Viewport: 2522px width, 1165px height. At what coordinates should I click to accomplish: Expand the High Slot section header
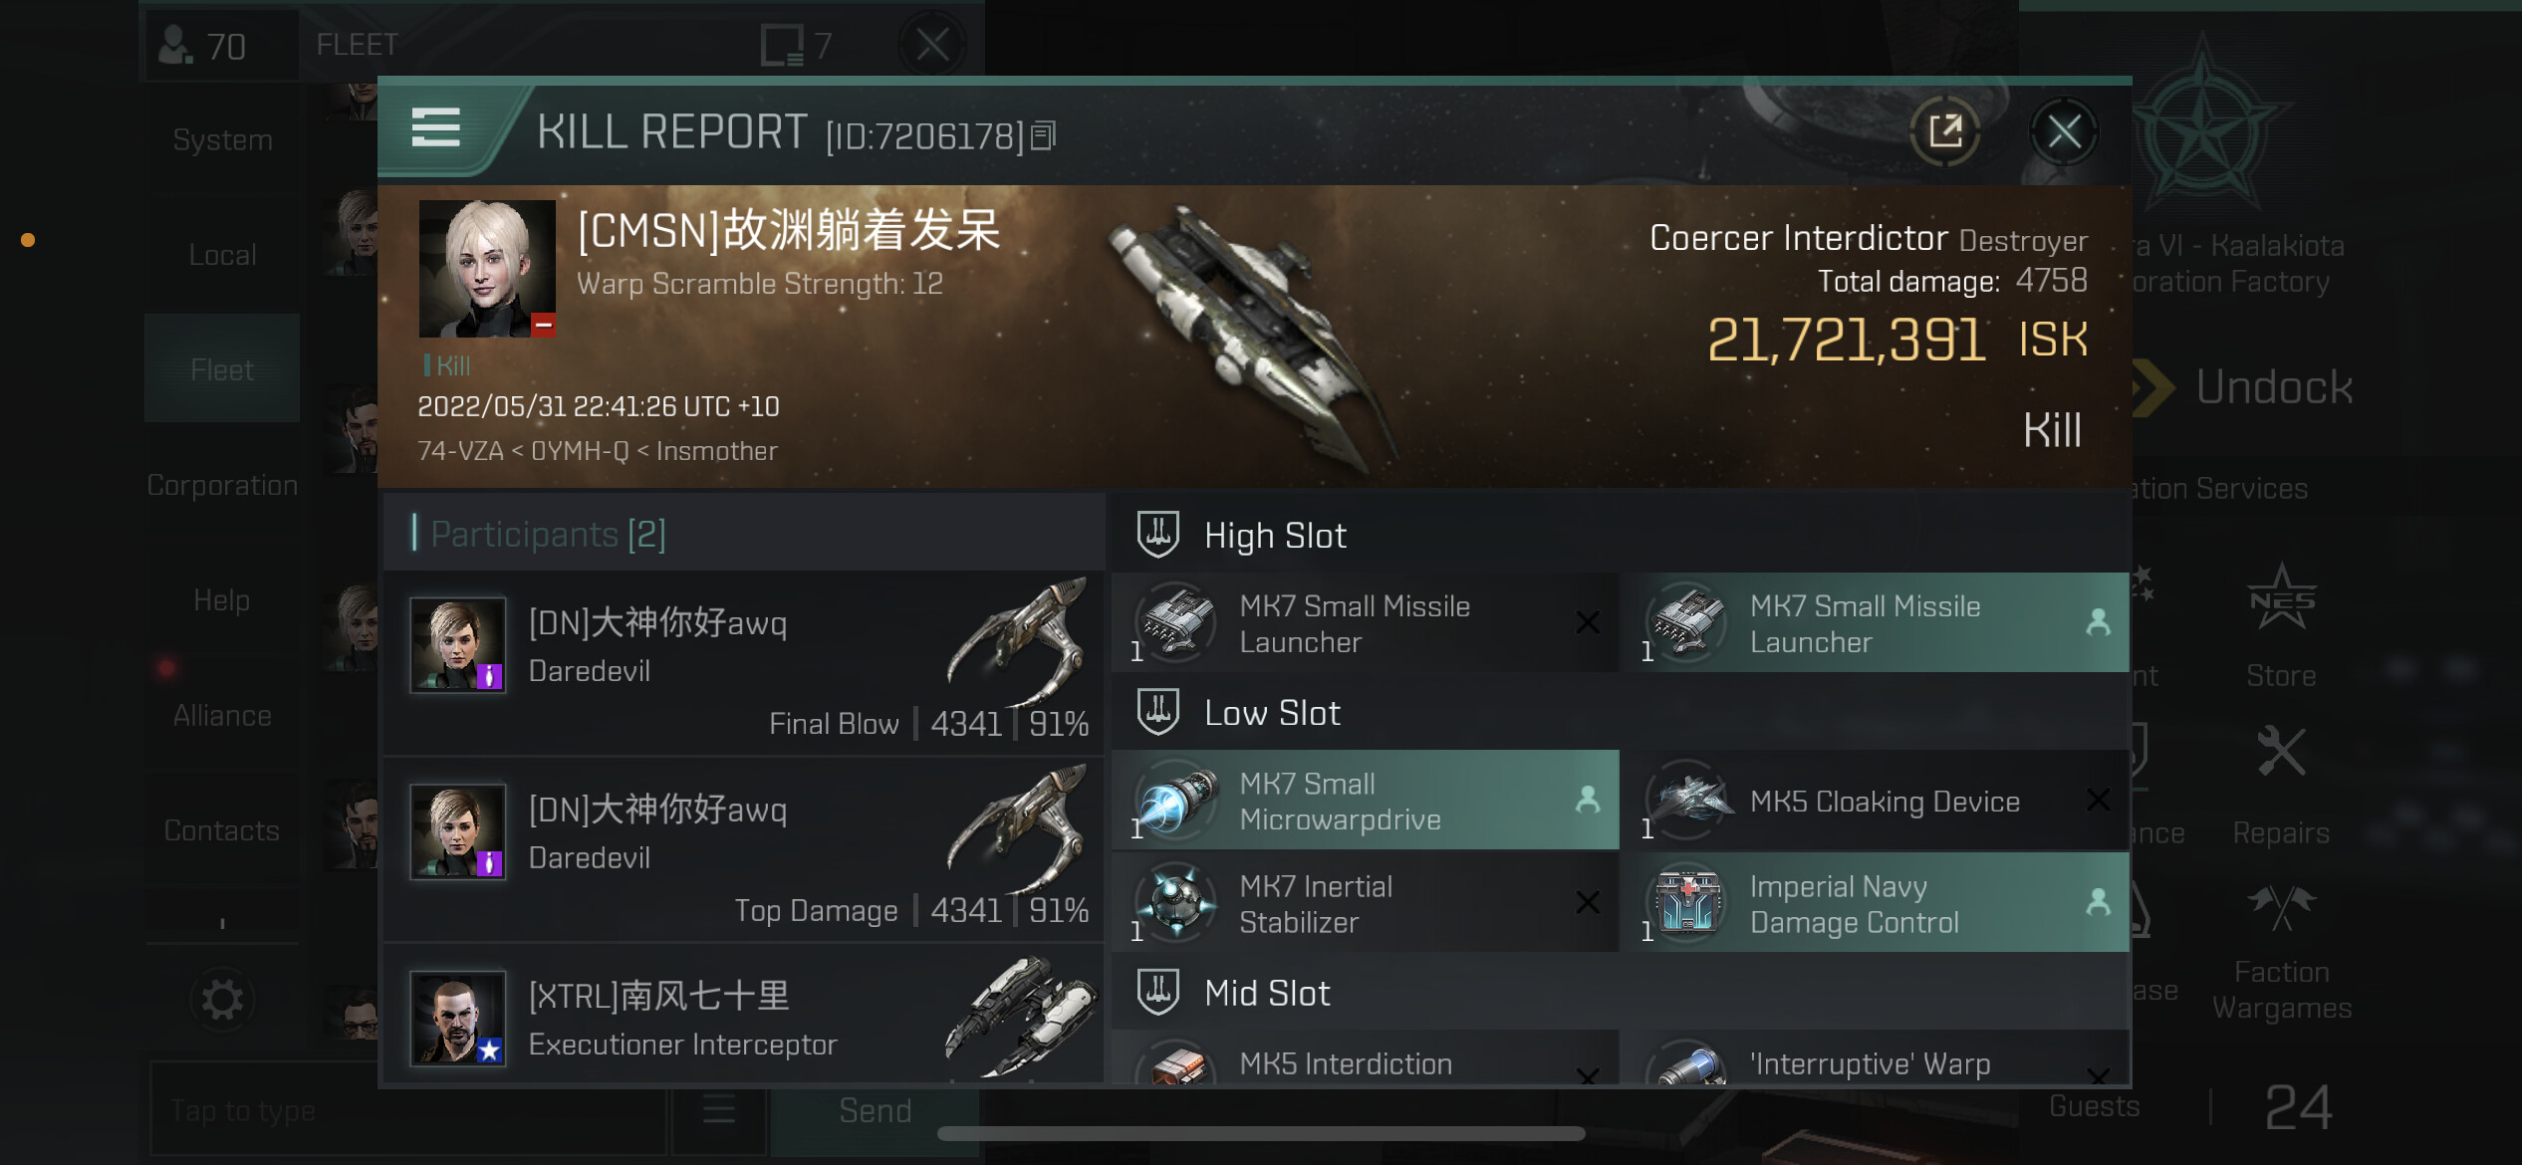tap(1620, 535)
